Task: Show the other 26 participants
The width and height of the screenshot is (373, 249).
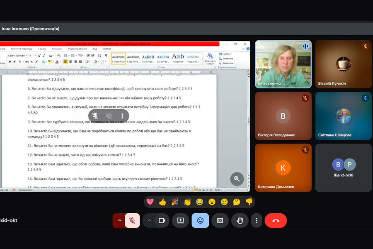Action: tap(343, 168)
